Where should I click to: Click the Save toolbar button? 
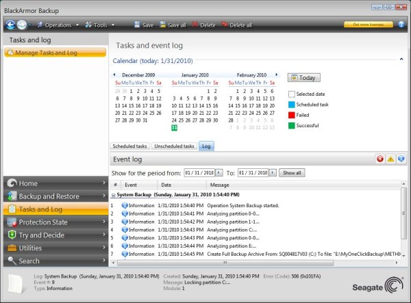[x=144, y=25]
